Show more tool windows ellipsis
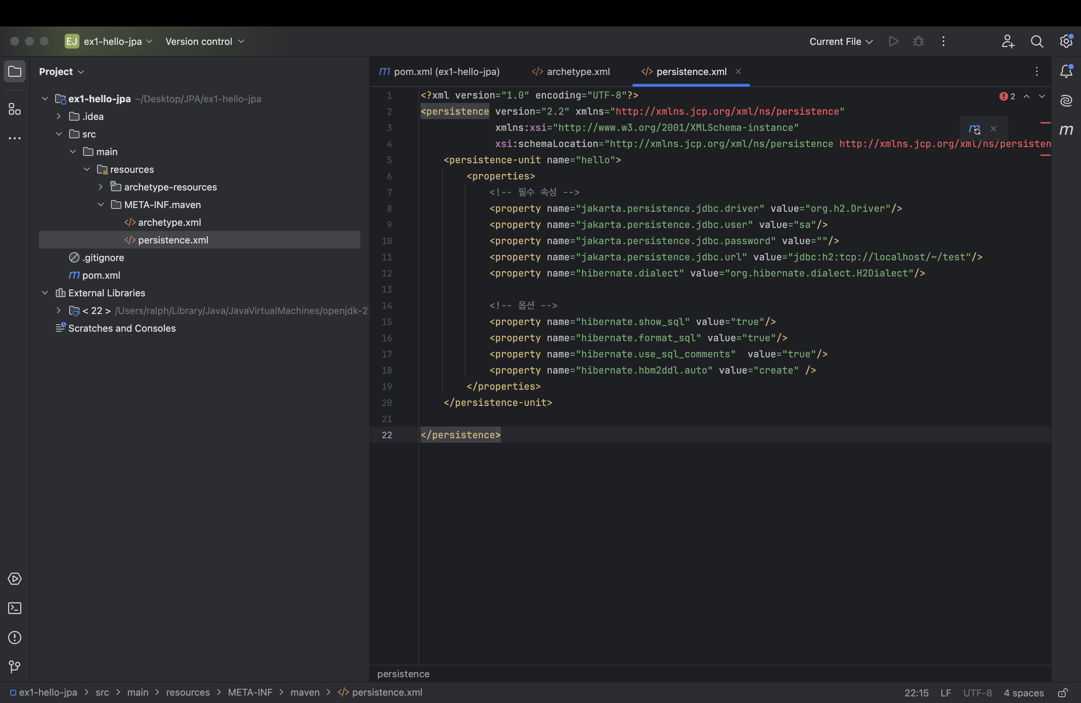The height and width of the screenshot is (703, 1081). (x=15, y=138)
